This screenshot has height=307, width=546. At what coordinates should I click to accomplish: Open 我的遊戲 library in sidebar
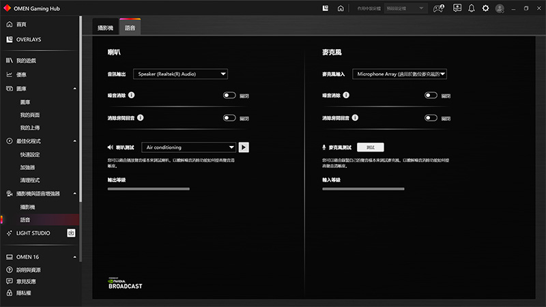26,61
